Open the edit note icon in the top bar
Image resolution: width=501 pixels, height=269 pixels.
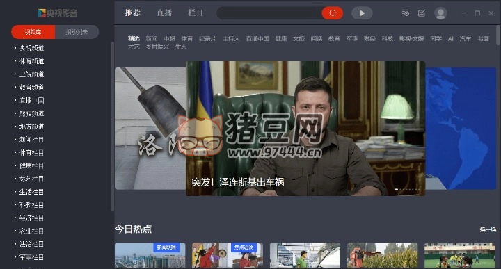(422, 13)
